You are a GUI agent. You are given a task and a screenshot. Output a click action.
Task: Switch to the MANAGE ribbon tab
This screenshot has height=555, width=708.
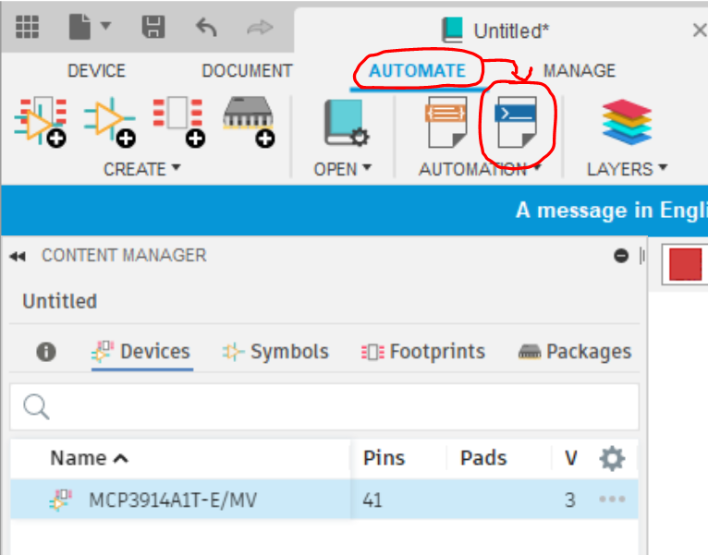click(x=580, y=71)
